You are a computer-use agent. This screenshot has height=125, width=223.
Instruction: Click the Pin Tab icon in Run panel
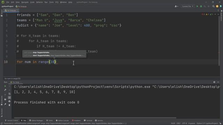pyautogui.click(x=5, y=104)
